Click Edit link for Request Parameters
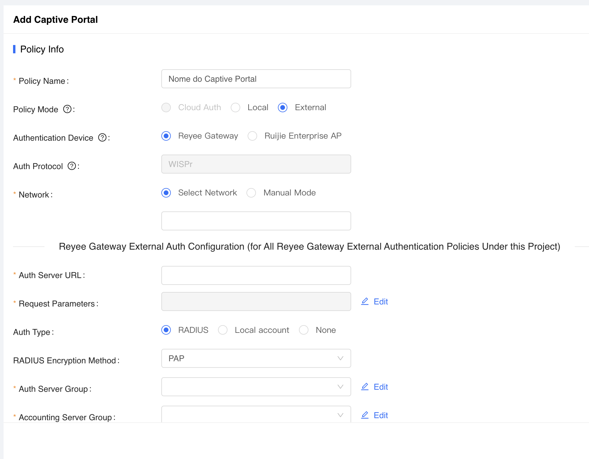The width and height of the screenshot is (589, 459). pos(381,301)
